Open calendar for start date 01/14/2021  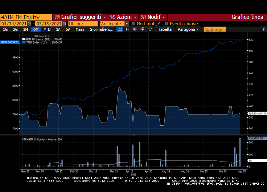tap(29, 24)
